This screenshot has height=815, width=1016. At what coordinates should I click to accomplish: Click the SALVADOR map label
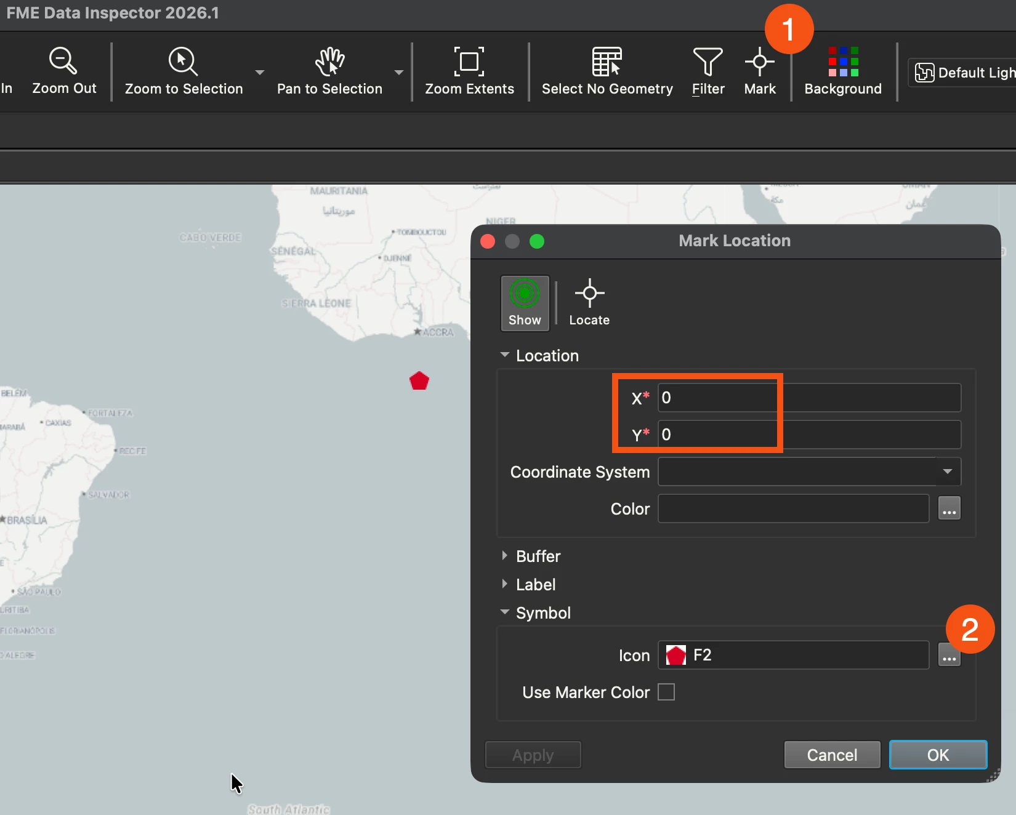coord(108,495)
